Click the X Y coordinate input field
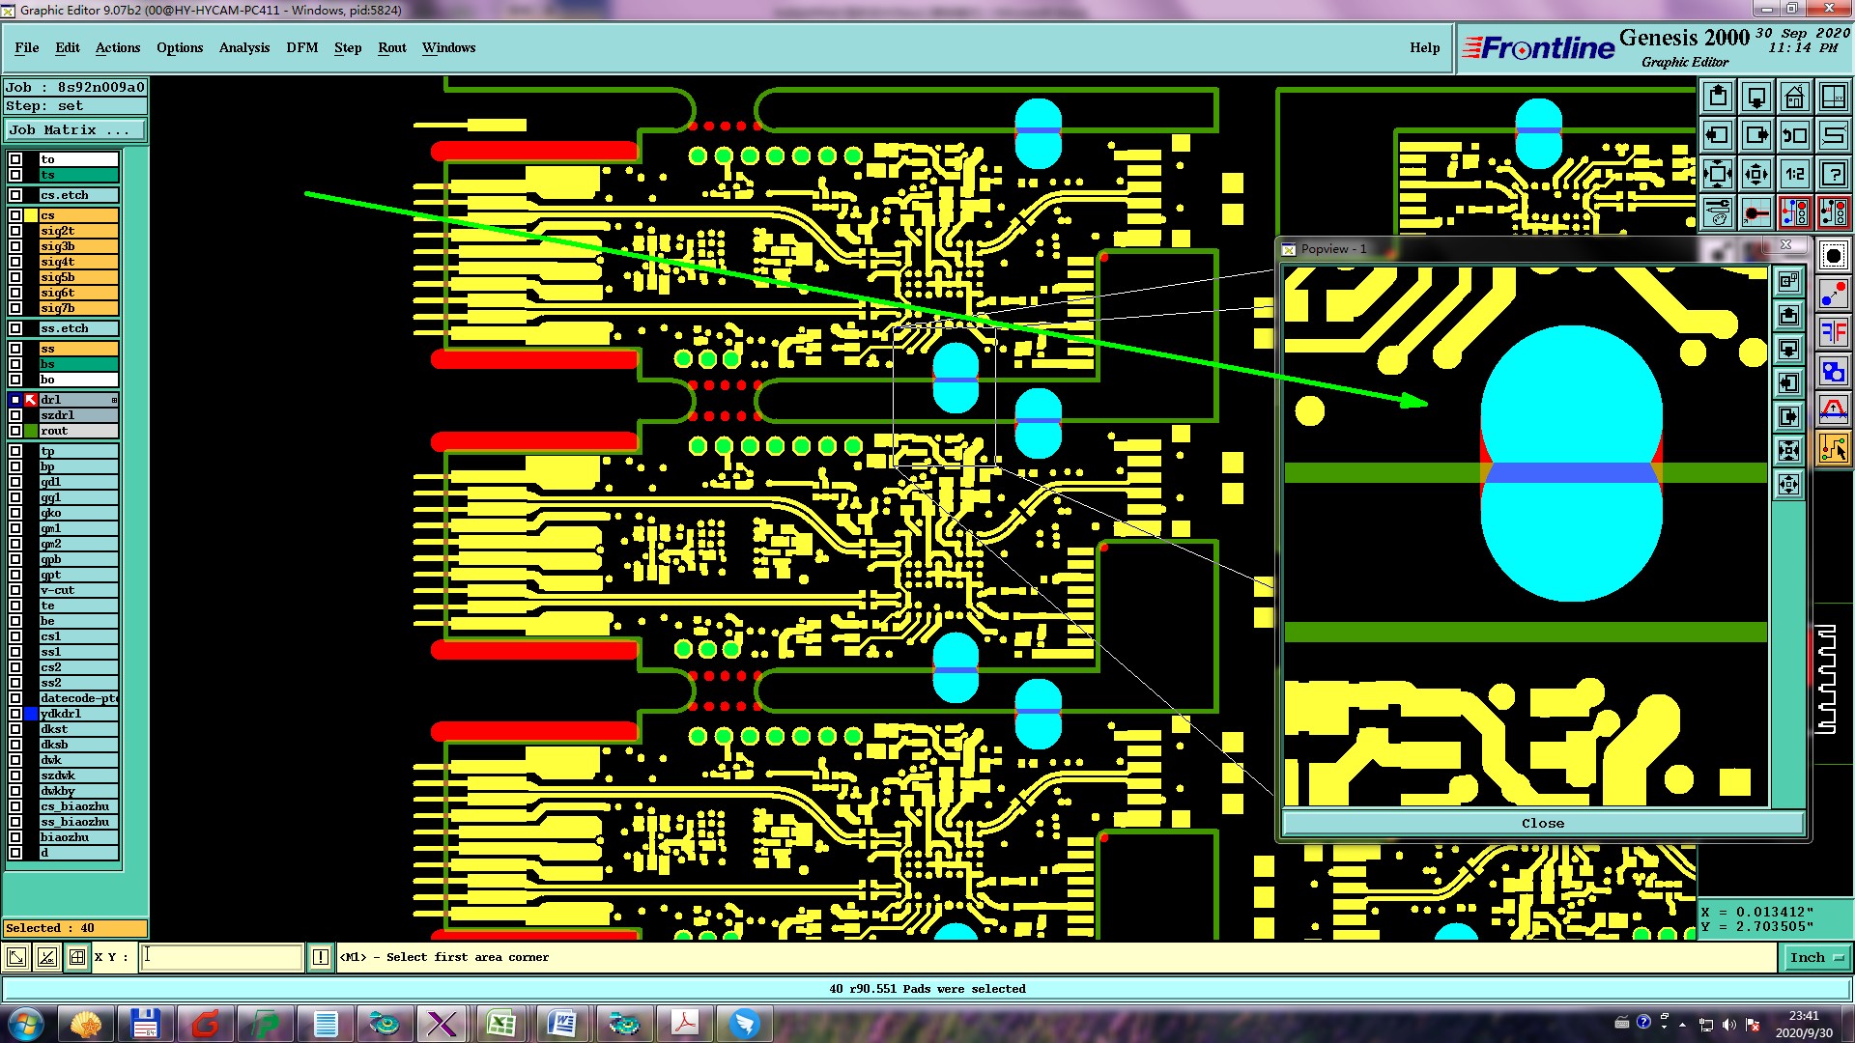The height and width of the screenshot is (1043, 1855). click(222, 957)
